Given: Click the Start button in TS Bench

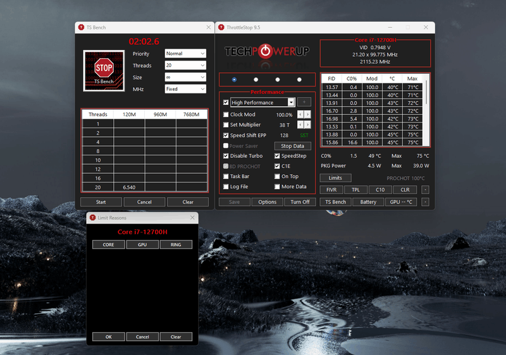Looking at the screenshot, I should tap(101, 202).
